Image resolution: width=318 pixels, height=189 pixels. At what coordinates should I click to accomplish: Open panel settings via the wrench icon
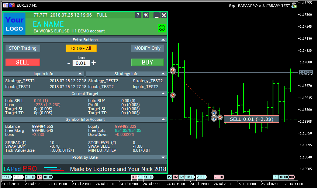point(146,15)
